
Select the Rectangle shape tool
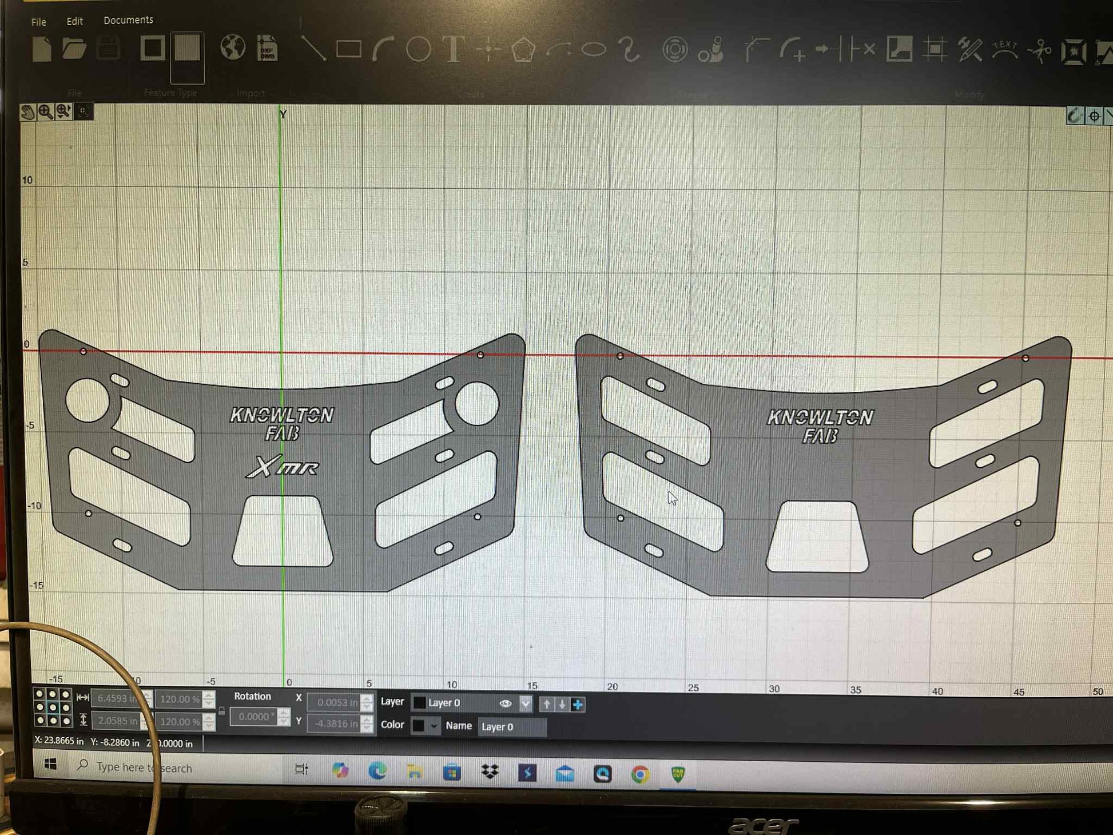click(348, 50)
